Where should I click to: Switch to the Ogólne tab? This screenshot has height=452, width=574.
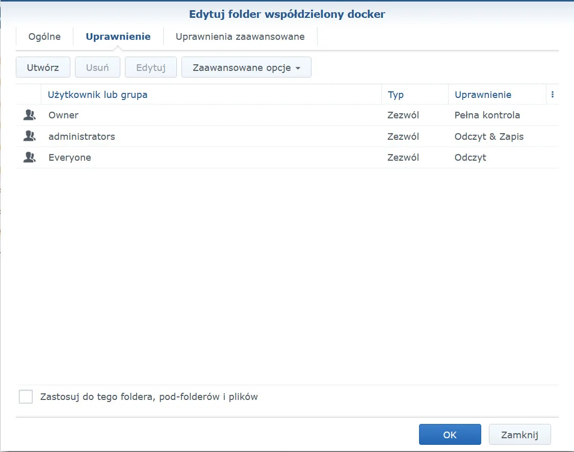pos(44,37)
